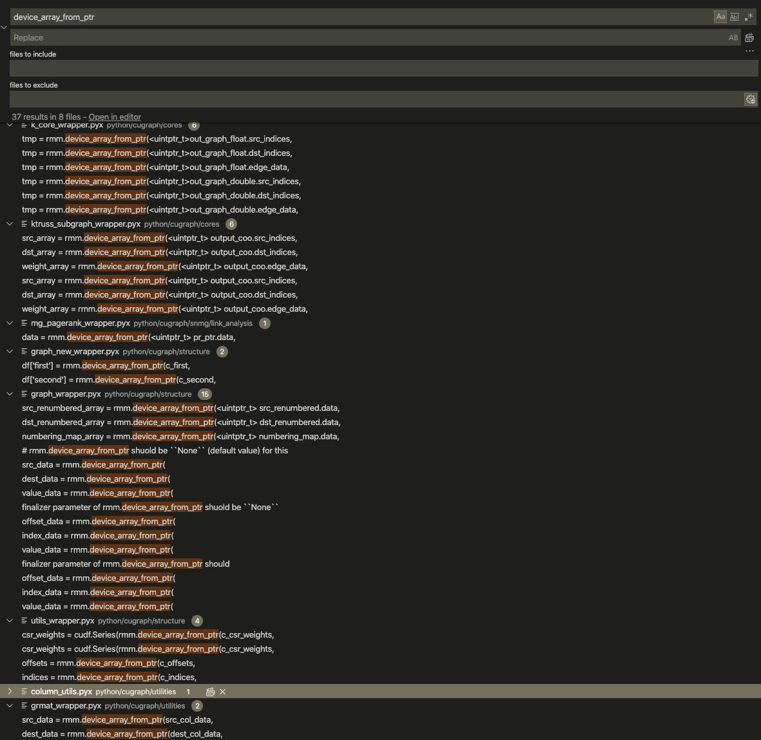The width and height of the screenshot is (761, 740).
Task: Dismiss column_utils.pyx from the search results
Action: [x=222, y=691]
